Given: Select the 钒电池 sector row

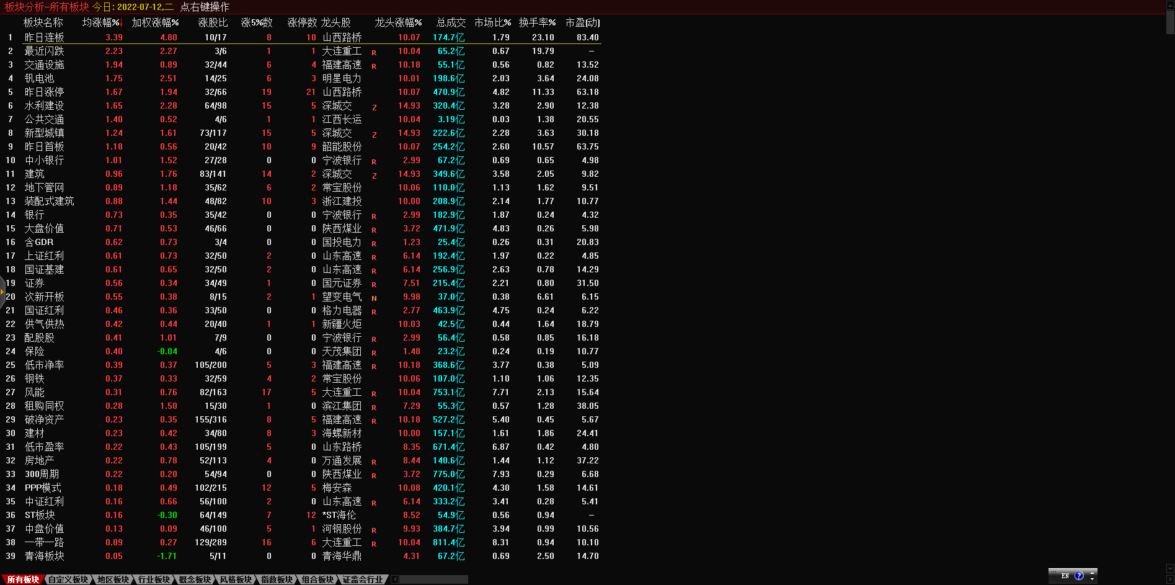Looking at the screenshot, I should (x=39, y=78).
